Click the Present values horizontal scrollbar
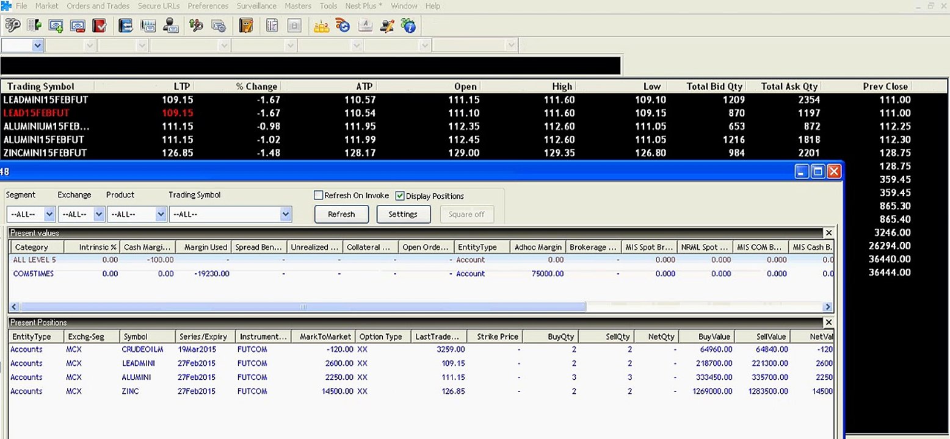Viewport: 950px width, 439px height. click(303, 307)
